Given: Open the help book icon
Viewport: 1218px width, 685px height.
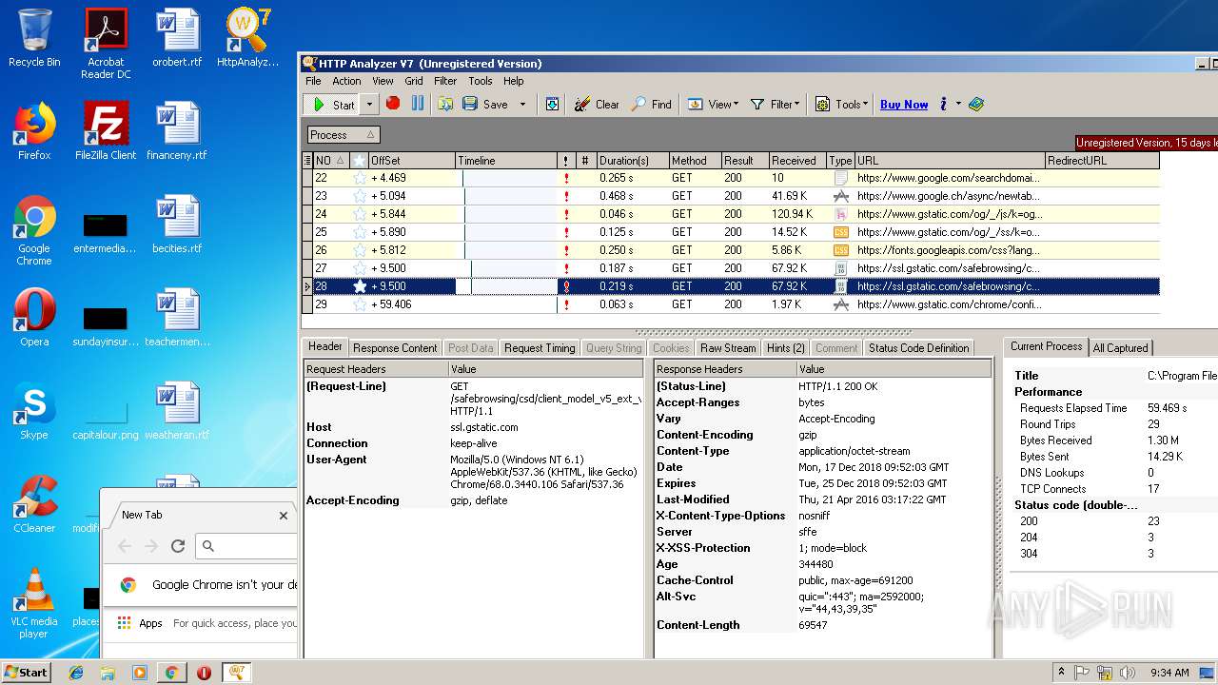Looking at the screenshot, I should [x=976, y=104].
